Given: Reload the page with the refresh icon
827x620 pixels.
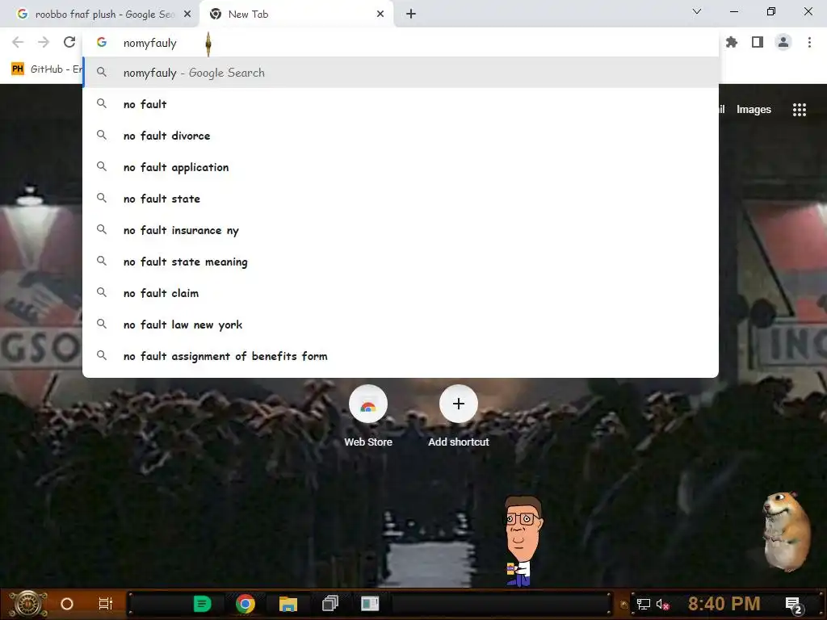Looking at the screenshot, I should click(x=69, y=42).
